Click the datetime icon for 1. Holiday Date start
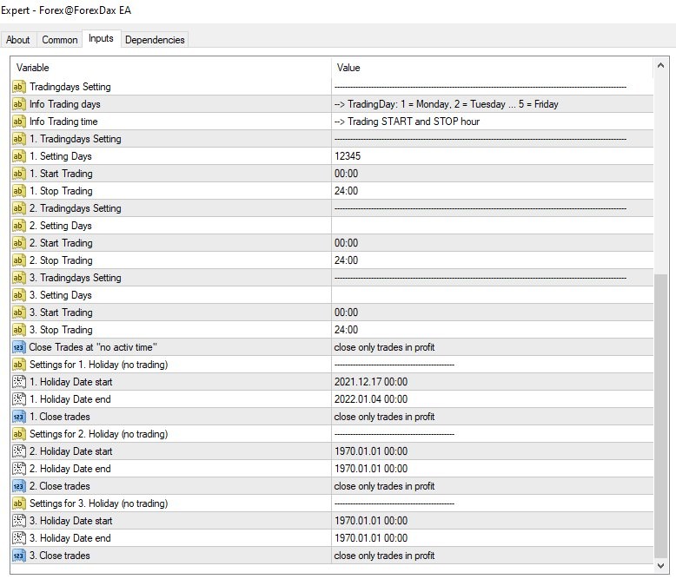 tap(18, 382)
